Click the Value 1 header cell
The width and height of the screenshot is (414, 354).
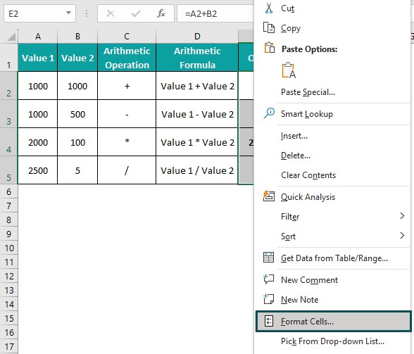[x=38, y=58]
